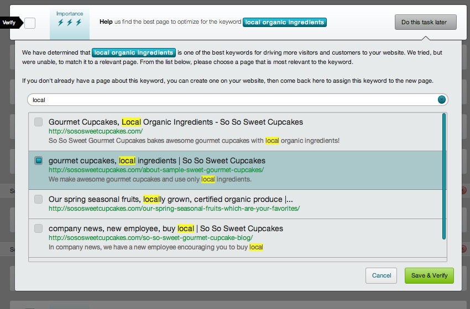Click the Cancel button
The width and height of the screenshot is (470, 309).
[382, 275]
